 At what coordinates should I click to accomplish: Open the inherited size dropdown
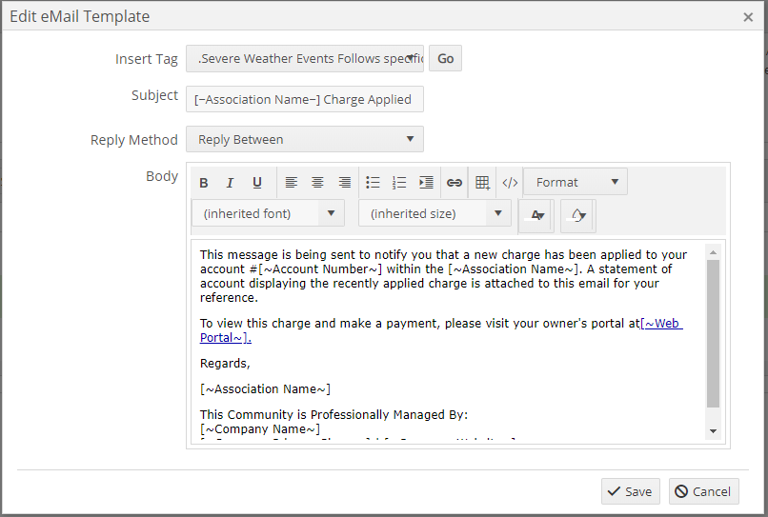pyautogui.click(x=435, y=213)
